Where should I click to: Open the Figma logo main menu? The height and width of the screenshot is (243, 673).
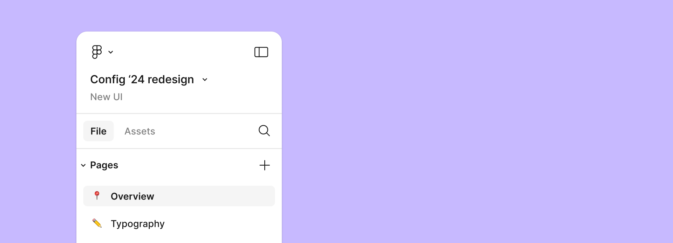[97, 52]
